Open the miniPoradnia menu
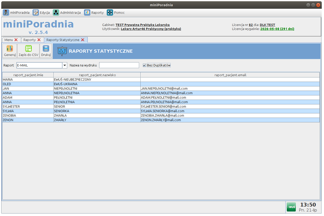Viewport: 324px width, 216px height. point(16,12)
